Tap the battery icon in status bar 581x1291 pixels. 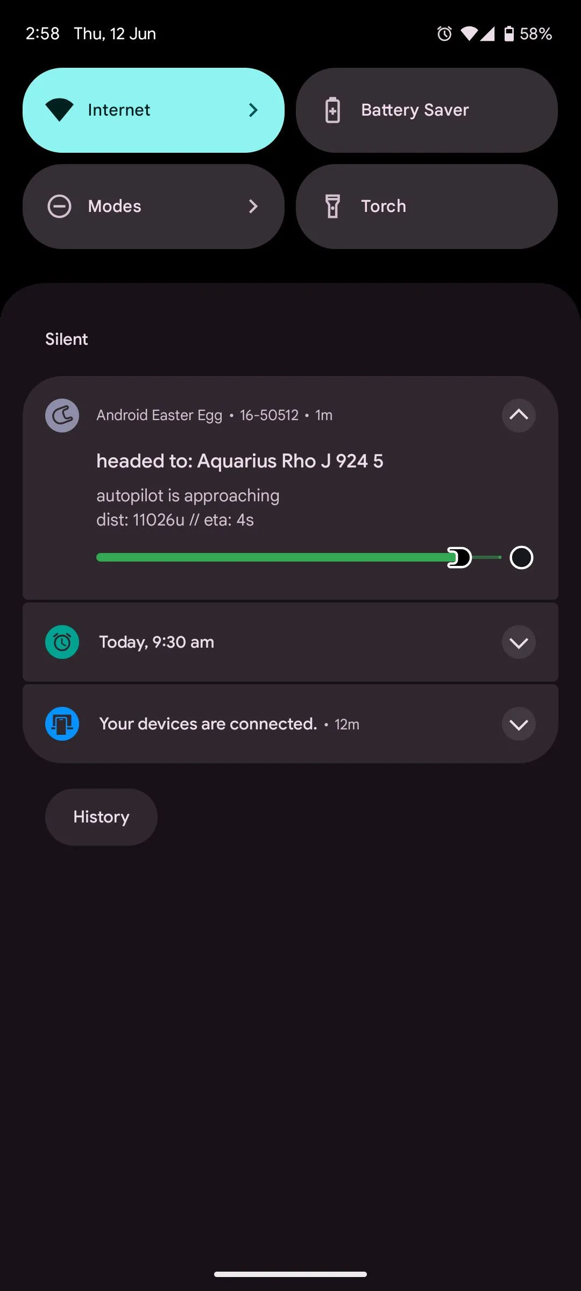pos(508,34)
